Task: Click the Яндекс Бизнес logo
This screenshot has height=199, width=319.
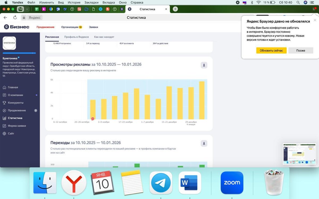Action: point(16,27)
